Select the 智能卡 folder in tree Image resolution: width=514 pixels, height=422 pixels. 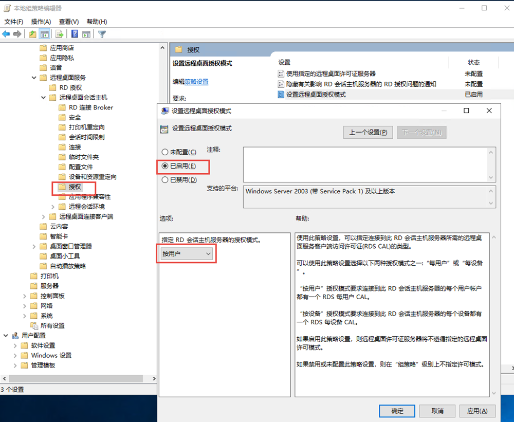click(x=58, y=236)
